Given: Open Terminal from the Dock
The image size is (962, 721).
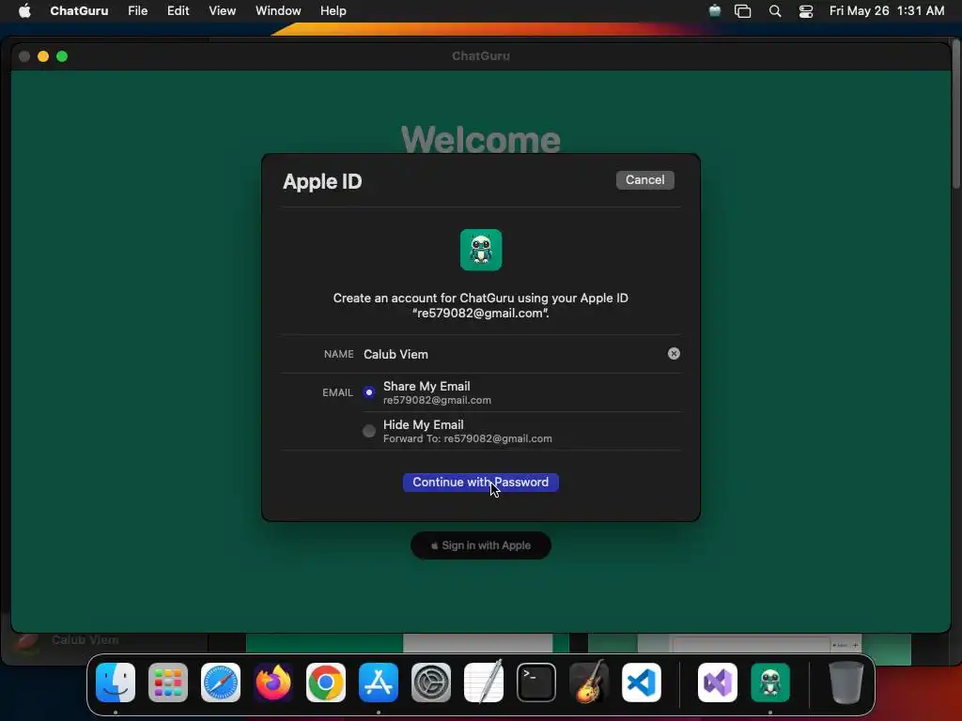Looking at the screenshot, I should [x=536, y=682].
